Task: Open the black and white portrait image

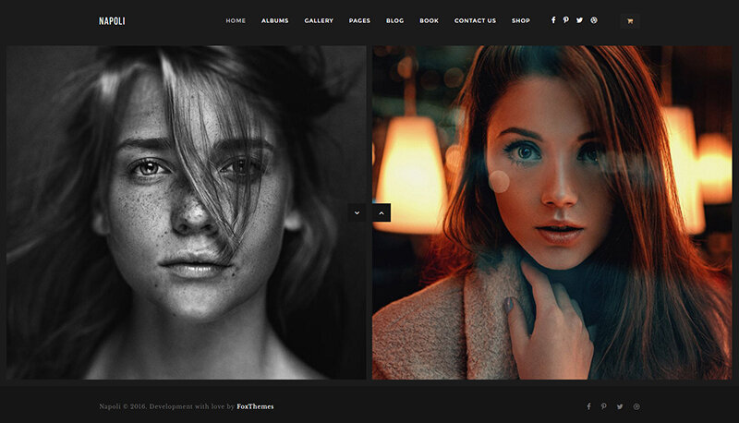Action: [x=187, y=212]
